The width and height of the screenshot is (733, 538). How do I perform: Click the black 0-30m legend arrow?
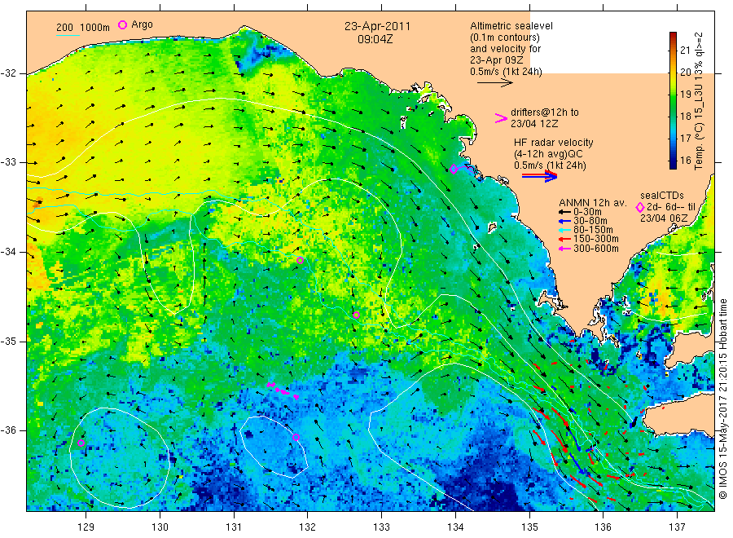tap(564, 213)
